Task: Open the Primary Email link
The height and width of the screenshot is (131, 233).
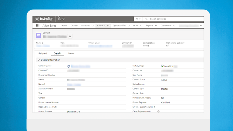Action: tap(100, 46)
